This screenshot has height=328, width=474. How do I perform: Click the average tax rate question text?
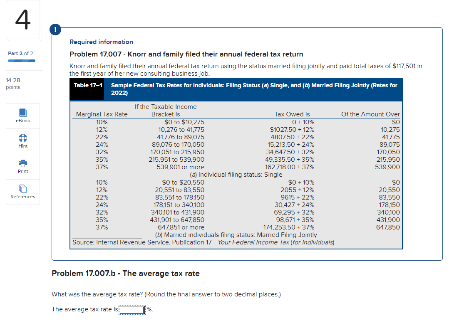click(x=166, y=294)
